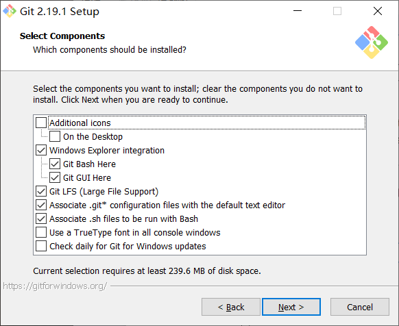The width and height of the screenshot is (399, 326).
Task: Cancel the Git setup
Action: click(x=359, y=307)
